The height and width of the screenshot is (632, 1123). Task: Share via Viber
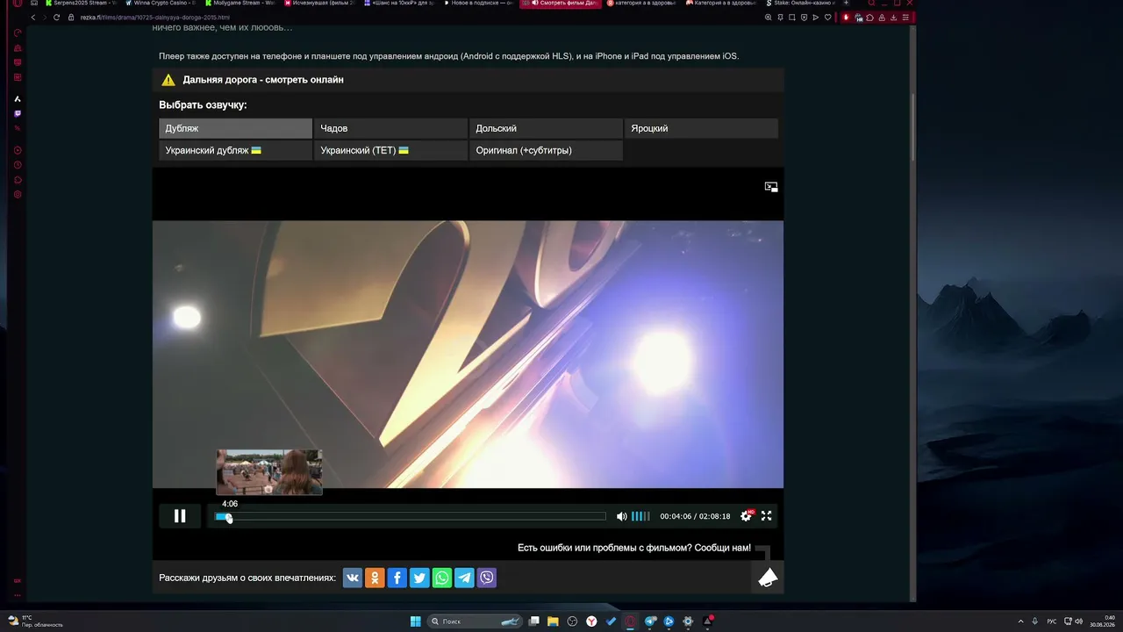tap(487, 578)
